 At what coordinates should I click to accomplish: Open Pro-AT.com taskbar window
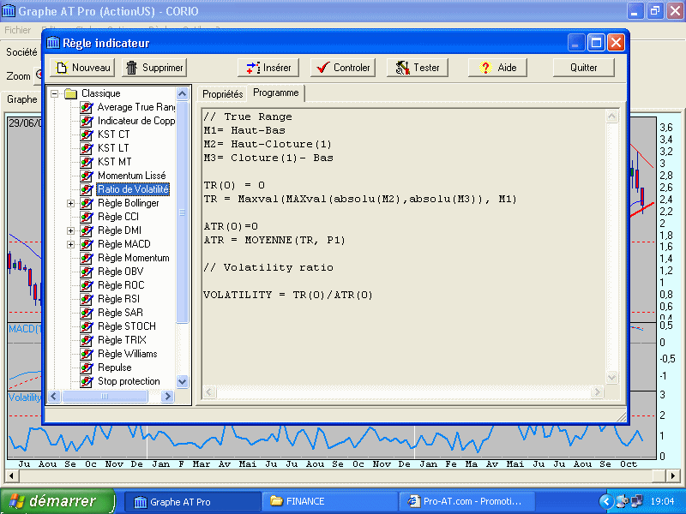tap(467, 502)
